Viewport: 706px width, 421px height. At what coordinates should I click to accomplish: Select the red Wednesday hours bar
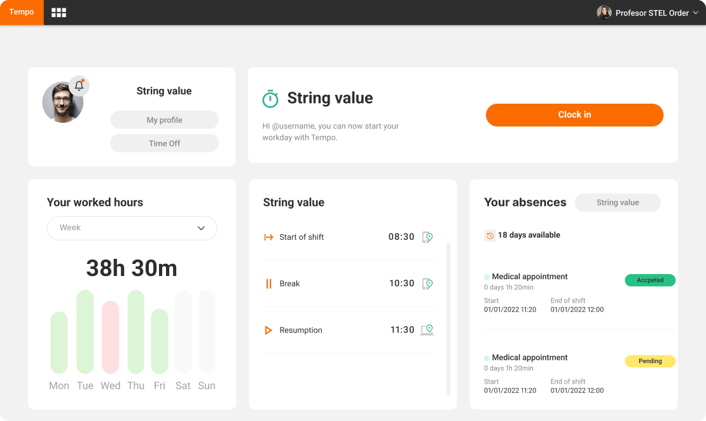tap(111, 337)
